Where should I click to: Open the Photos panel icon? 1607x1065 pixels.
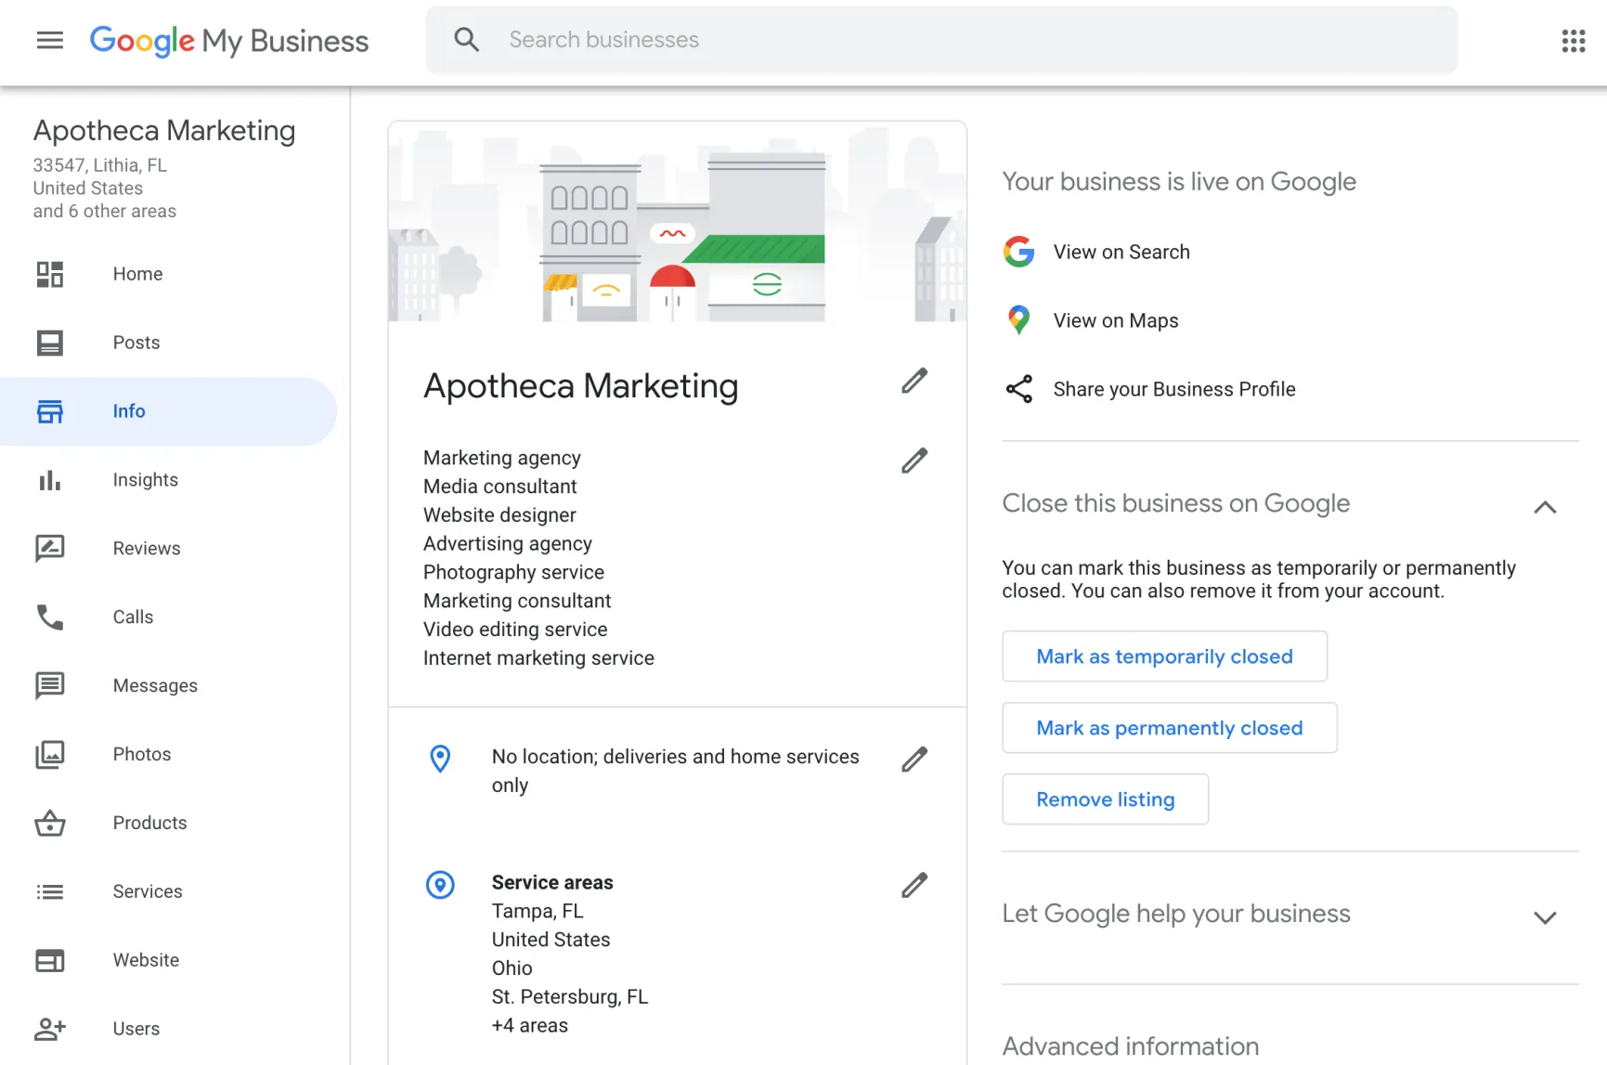pos(49,754)
